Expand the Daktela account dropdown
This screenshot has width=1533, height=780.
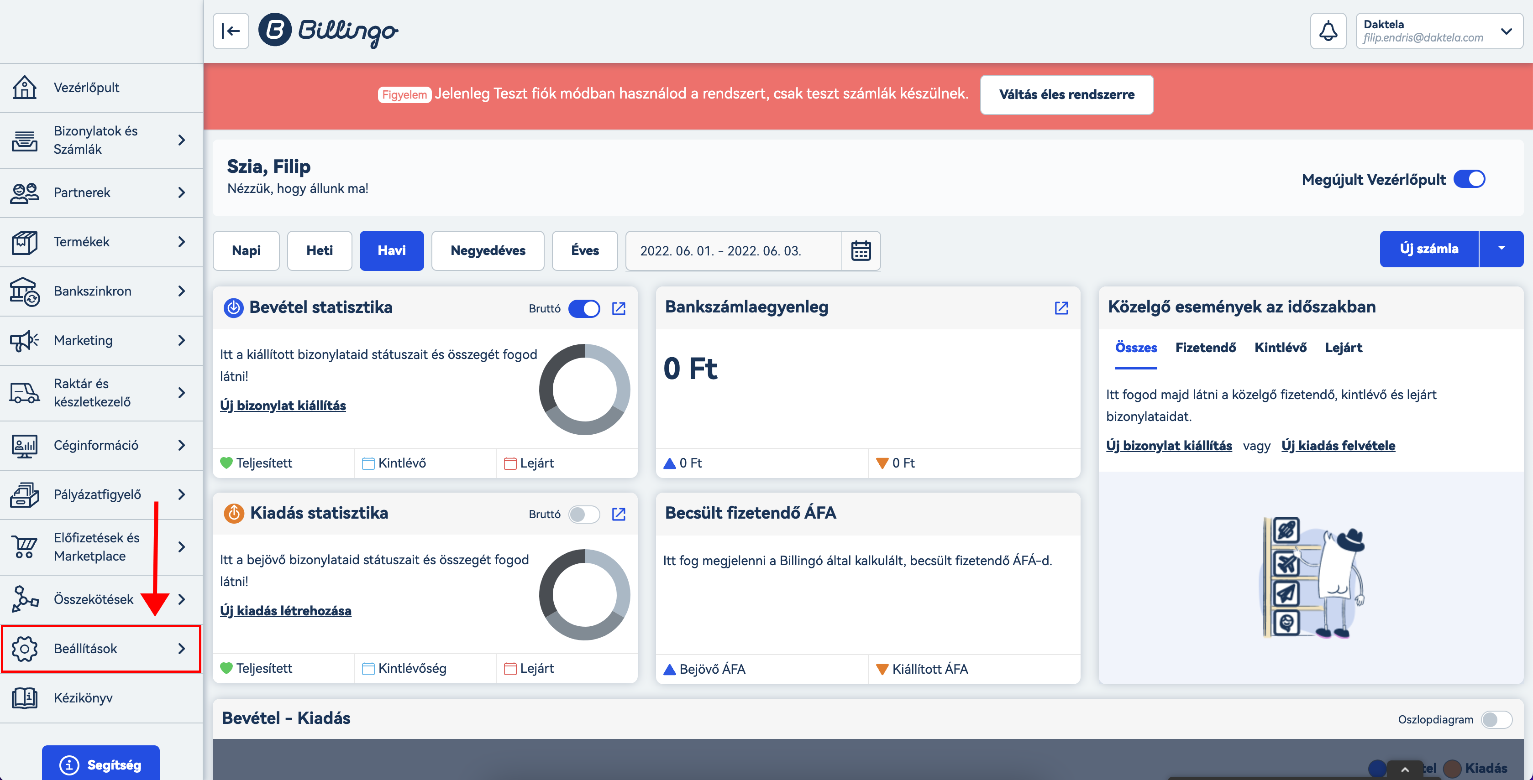click(1506, 31)
